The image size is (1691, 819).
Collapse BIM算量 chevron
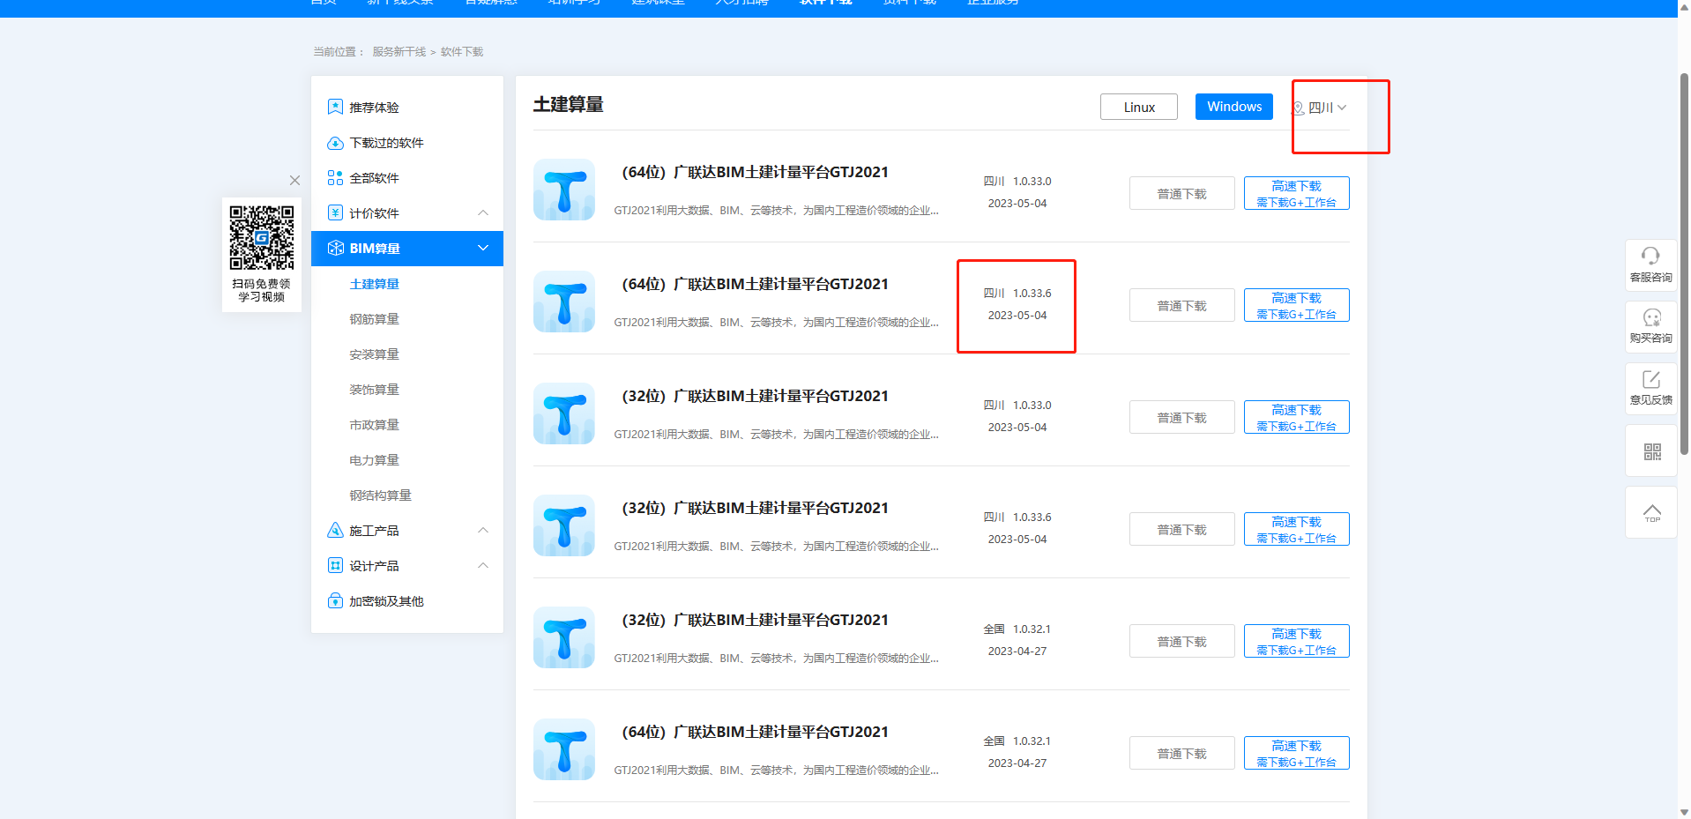tap(483, 248)
